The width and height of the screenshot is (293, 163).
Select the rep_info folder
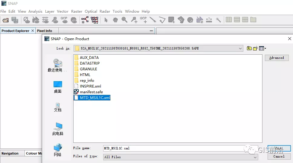tap(84, 81)
